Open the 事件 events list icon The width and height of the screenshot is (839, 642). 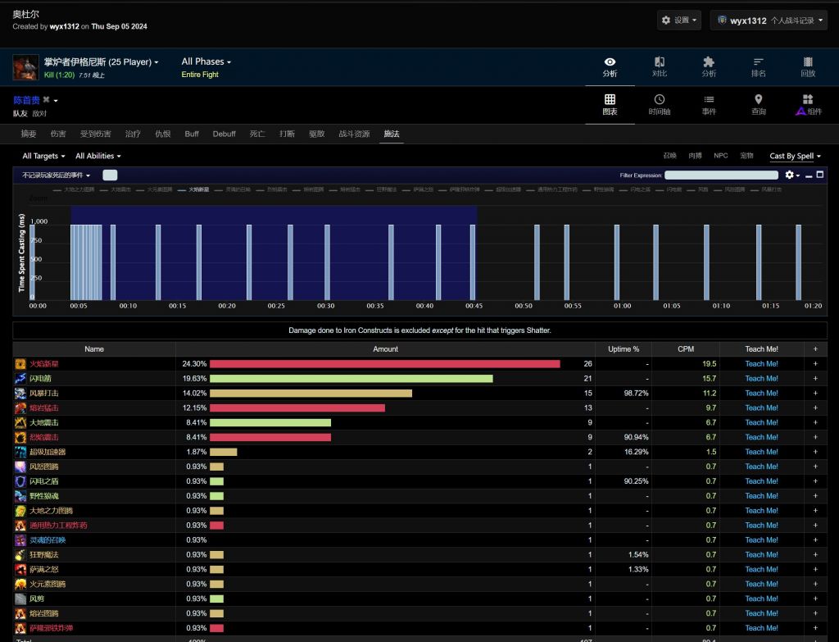tap(709, 104)
